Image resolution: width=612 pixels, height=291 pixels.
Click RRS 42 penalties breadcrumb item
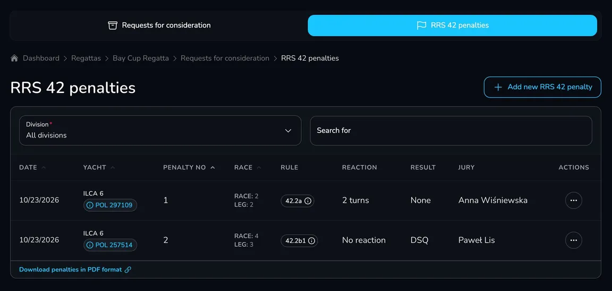(x=310, y=58)
